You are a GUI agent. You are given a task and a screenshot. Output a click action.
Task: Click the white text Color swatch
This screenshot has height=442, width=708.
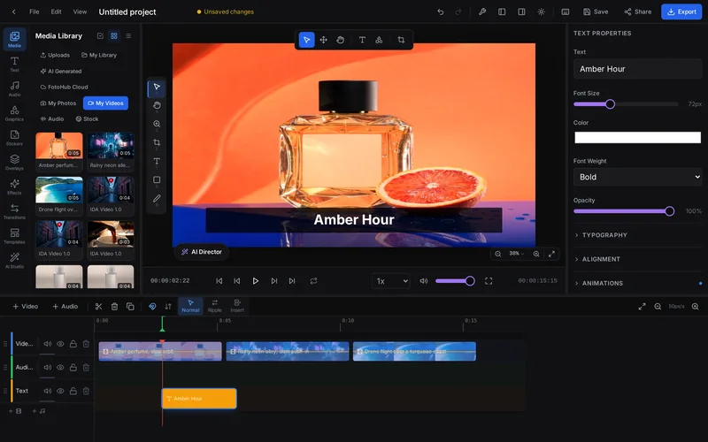[637, 138]
